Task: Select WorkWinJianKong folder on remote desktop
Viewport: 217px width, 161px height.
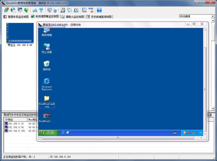Action: pyautogui.click(x=47, y=102)
